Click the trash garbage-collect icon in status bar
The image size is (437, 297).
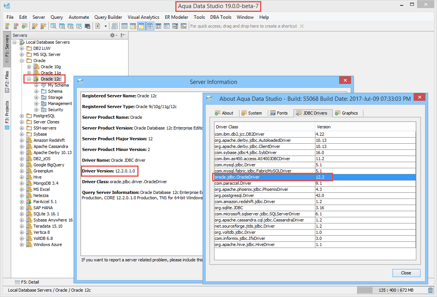[430, 290]
